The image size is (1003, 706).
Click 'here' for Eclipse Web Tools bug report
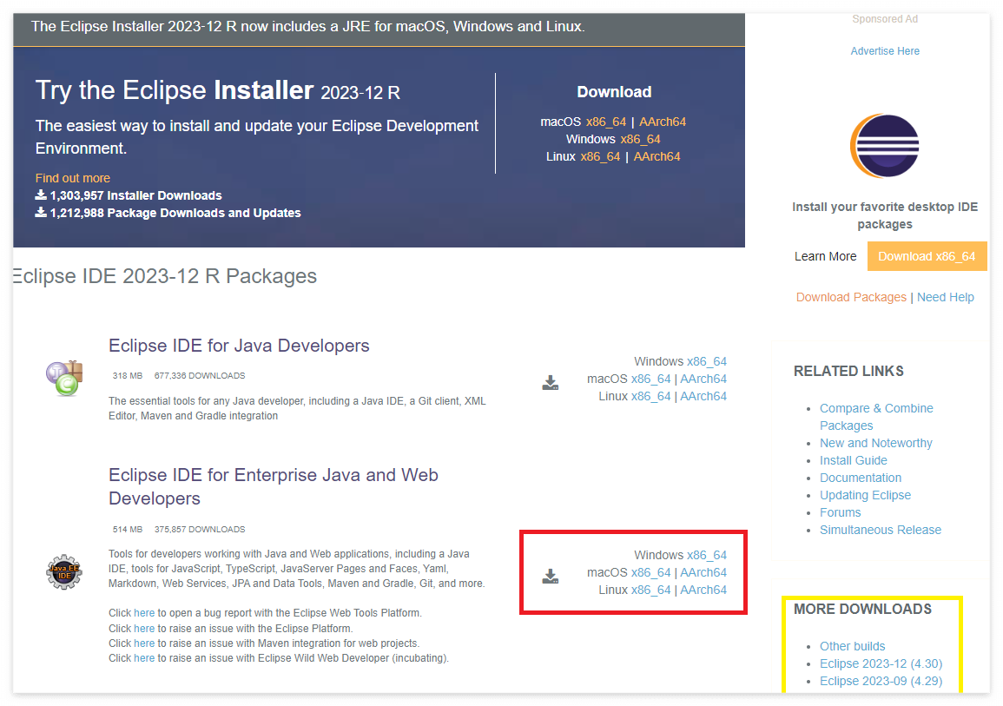(x=144, y=612)
